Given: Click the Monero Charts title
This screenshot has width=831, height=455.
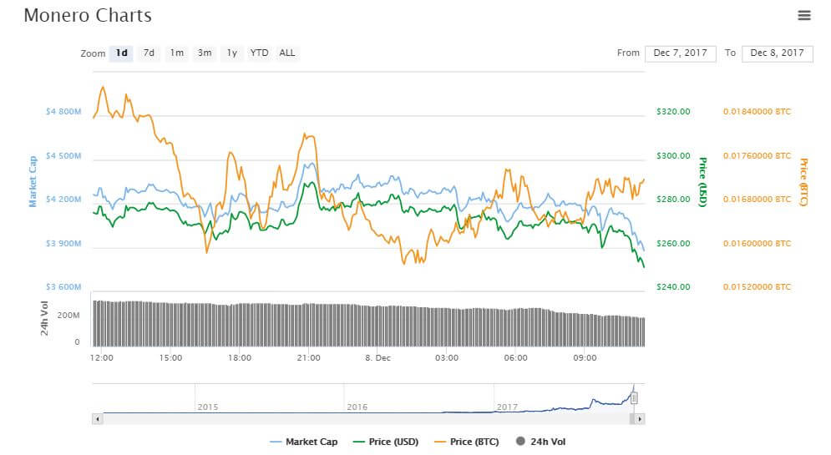Looking at the screenshot, I should tap(88, 15).
